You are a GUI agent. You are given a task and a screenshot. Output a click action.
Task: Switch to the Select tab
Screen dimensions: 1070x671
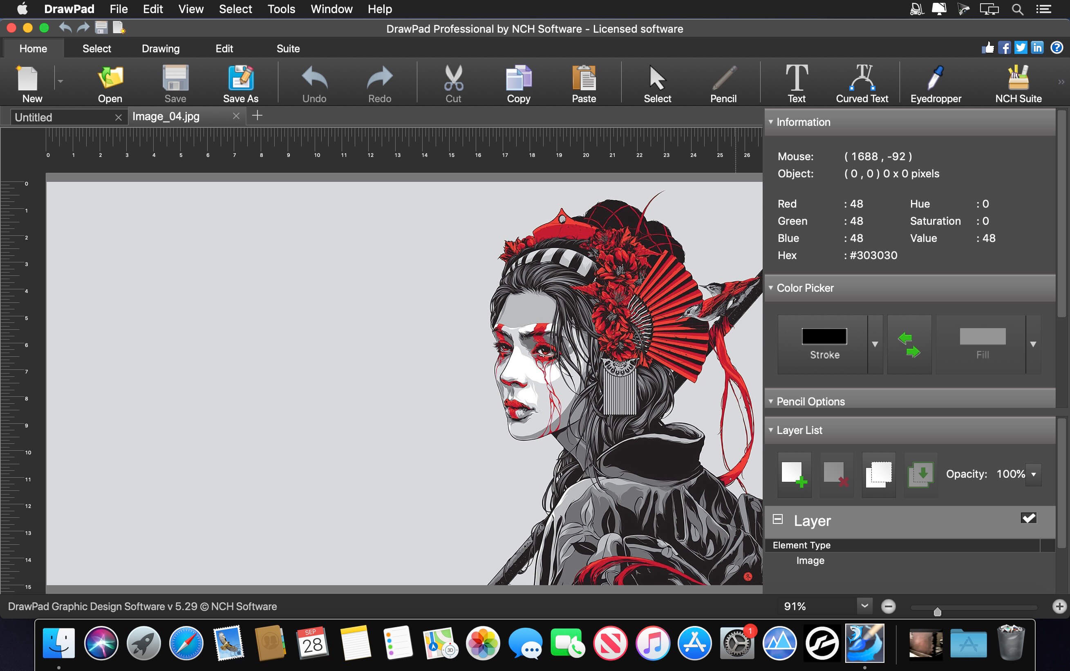coord(95,49)
